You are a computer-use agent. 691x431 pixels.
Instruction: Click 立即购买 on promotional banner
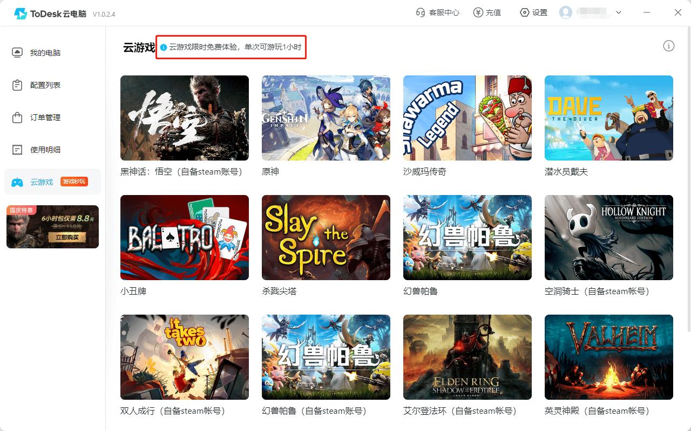(67, 238)
